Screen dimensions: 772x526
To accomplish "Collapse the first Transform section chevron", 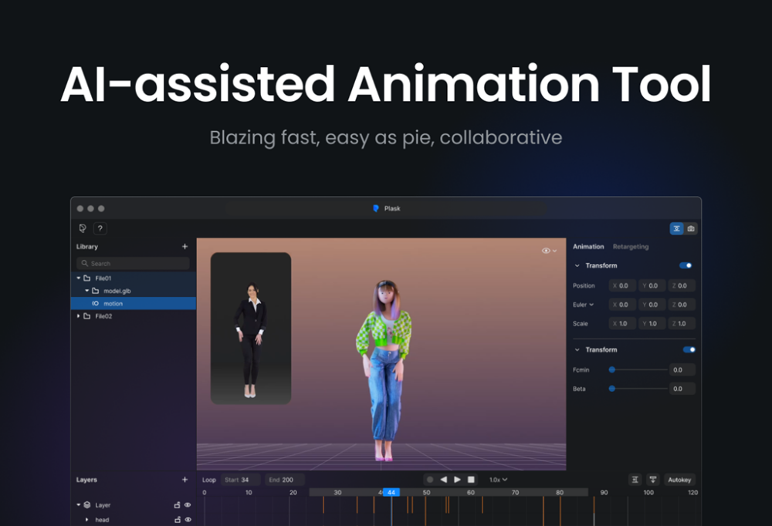I will pos(577,266).
